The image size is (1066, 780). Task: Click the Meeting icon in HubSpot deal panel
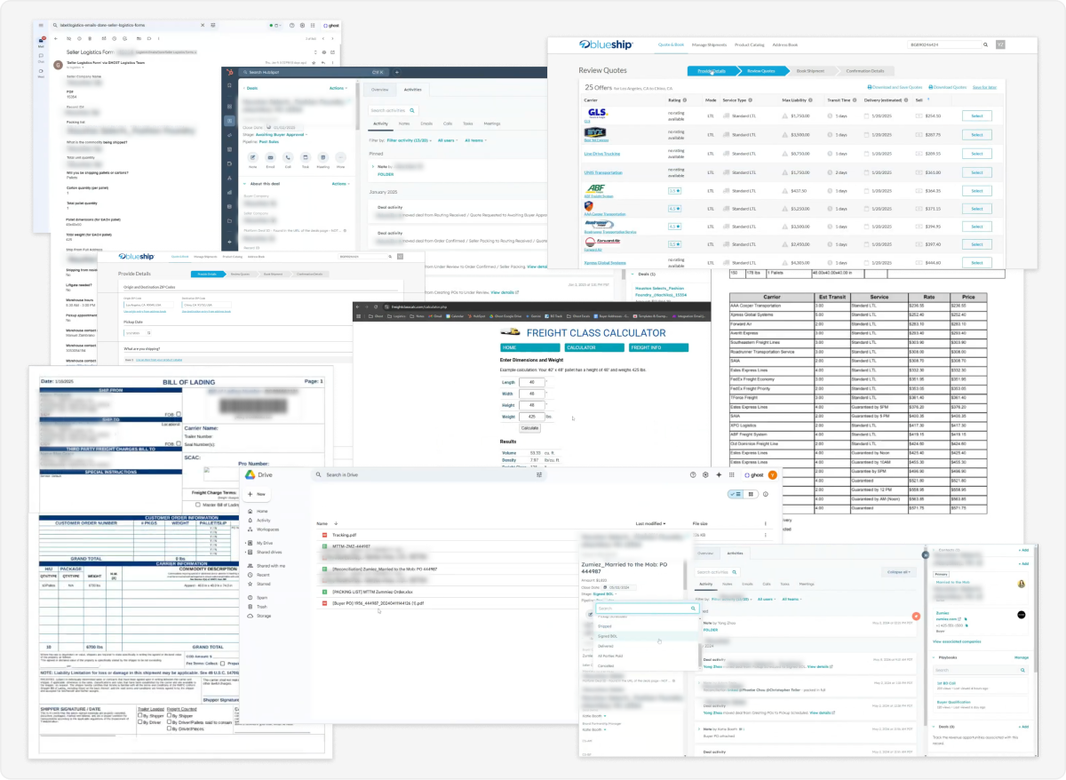(322, 156)
